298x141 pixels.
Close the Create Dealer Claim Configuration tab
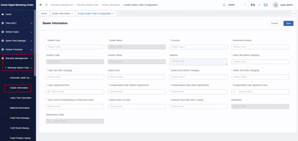click(x=113, y=14)
